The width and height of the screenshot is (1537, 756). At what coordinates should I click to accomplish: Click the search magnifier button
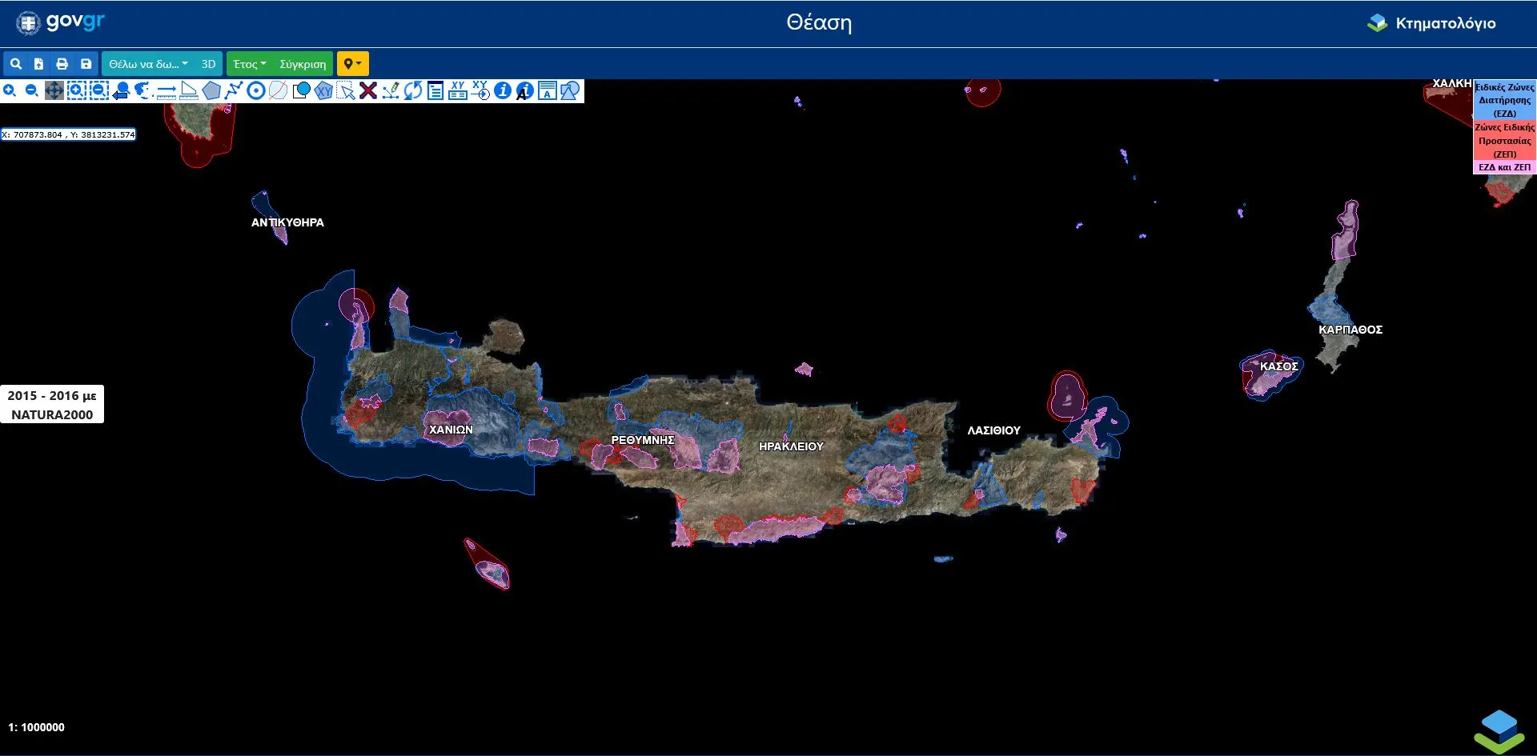(15, 64)
